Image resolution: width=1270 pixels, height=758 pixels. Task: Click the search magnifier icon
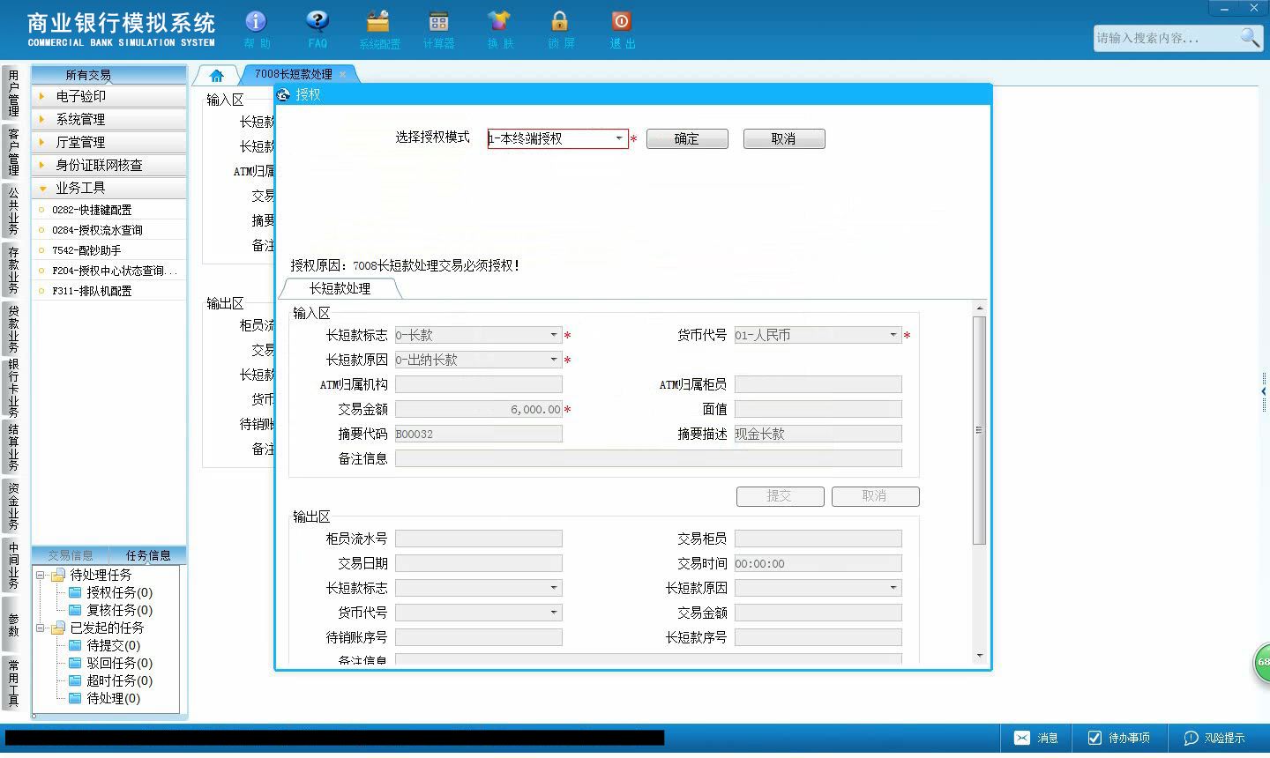click(1250, 37)
